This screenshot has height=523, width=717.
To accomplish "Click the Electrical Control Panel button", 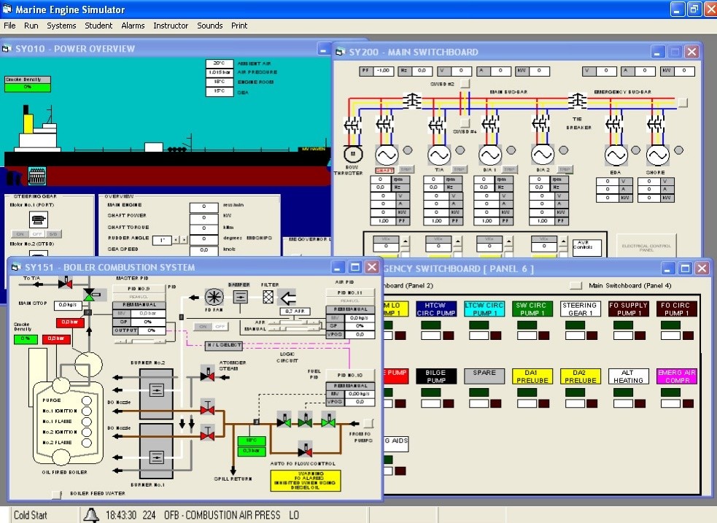I will pyautogui.click(x=646, y=246).
